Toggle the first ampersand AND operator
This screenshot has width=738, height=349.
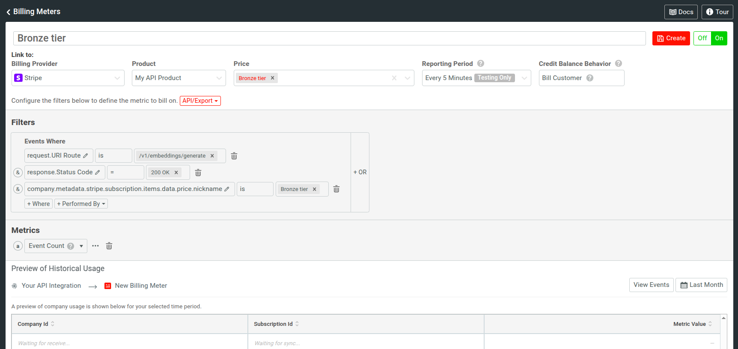point(18,173)
